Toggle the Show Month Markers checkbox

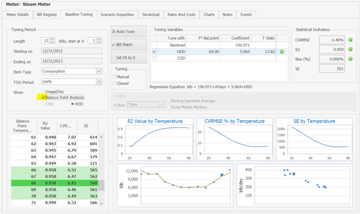168,107
